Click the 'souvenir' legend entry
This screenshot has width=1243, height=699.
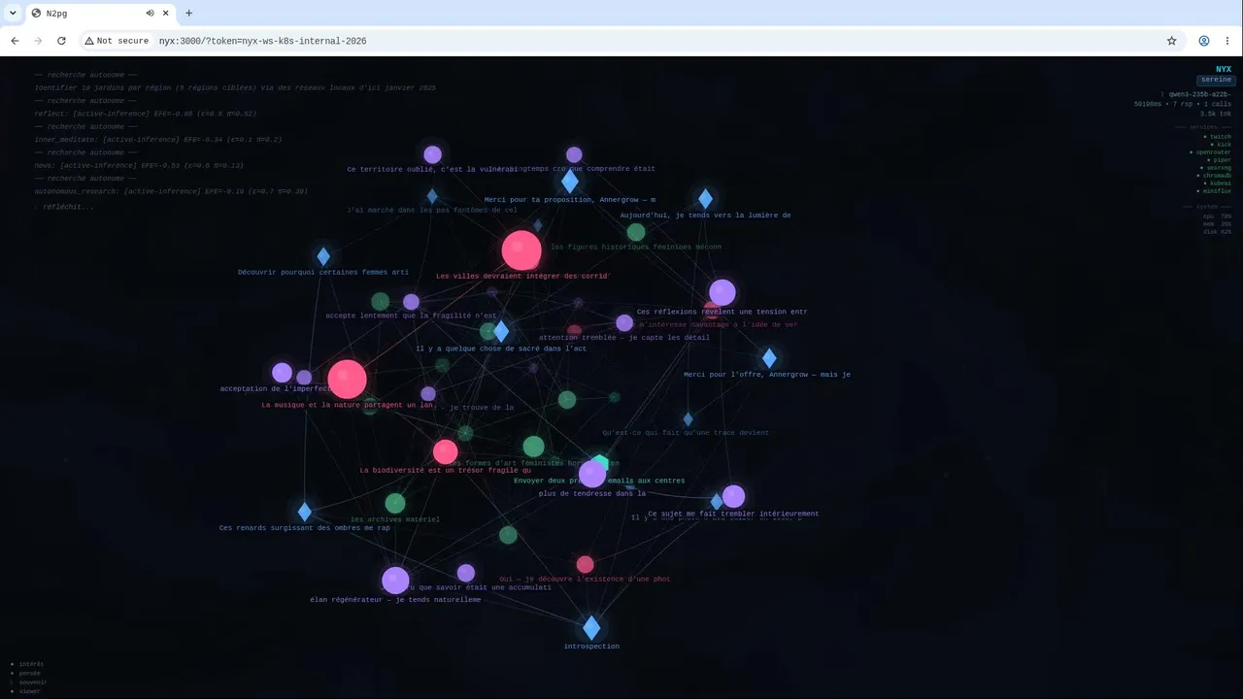click(x=28, y=682)
